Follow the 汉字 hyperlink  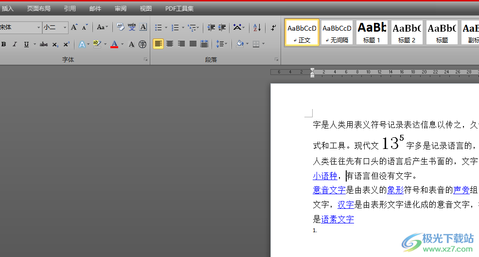(x=345, y=204)
